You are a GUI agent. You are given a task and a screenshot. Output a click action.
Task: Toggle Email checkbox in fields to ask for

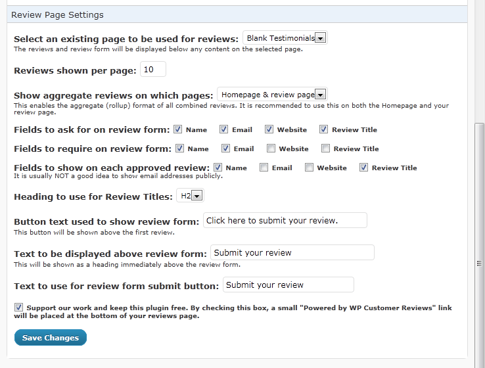[223, 129]
